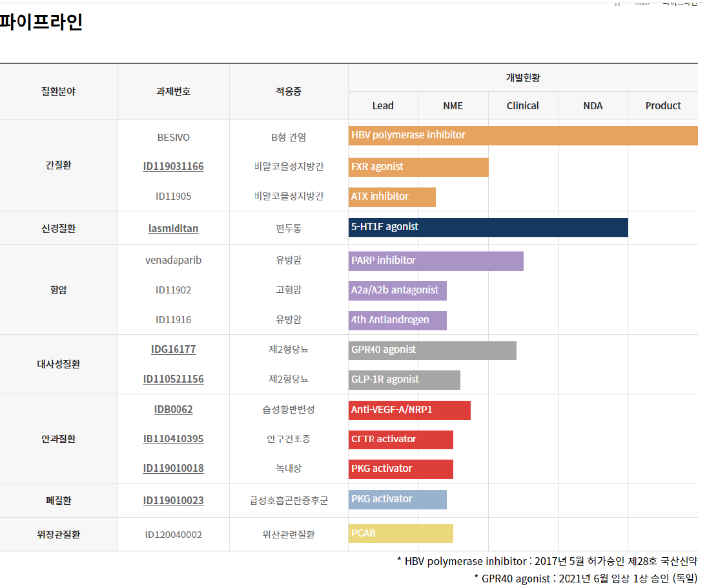This screenshot has height=585, width=707.
Task: Click the red PKG activator bar
Action: pyautogui.click(x=401, y=469)
